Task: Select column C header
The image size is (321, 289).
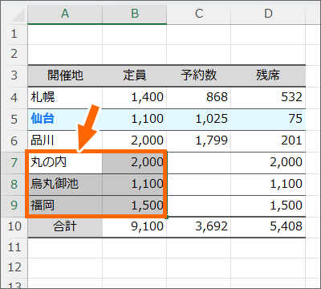Action: [x=199, y=14]
